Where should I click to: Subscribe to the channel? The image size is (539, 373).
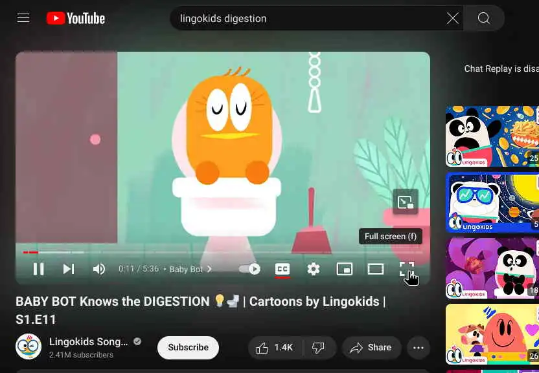click(188, 348)
